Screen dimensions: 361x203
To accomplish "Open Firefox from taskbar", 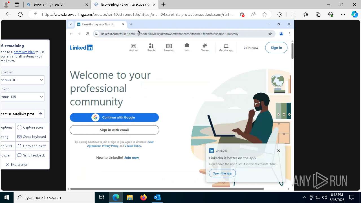I will click(x=143, y=197).
